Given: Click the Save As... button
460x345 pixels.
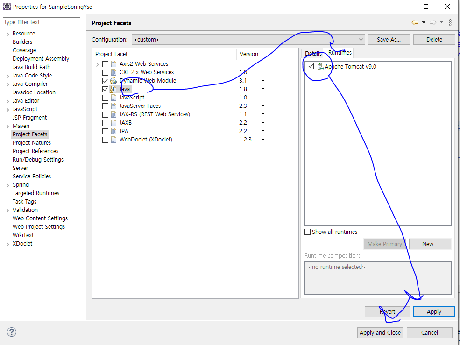Looking at the screenshot, I should pos(389,39).
